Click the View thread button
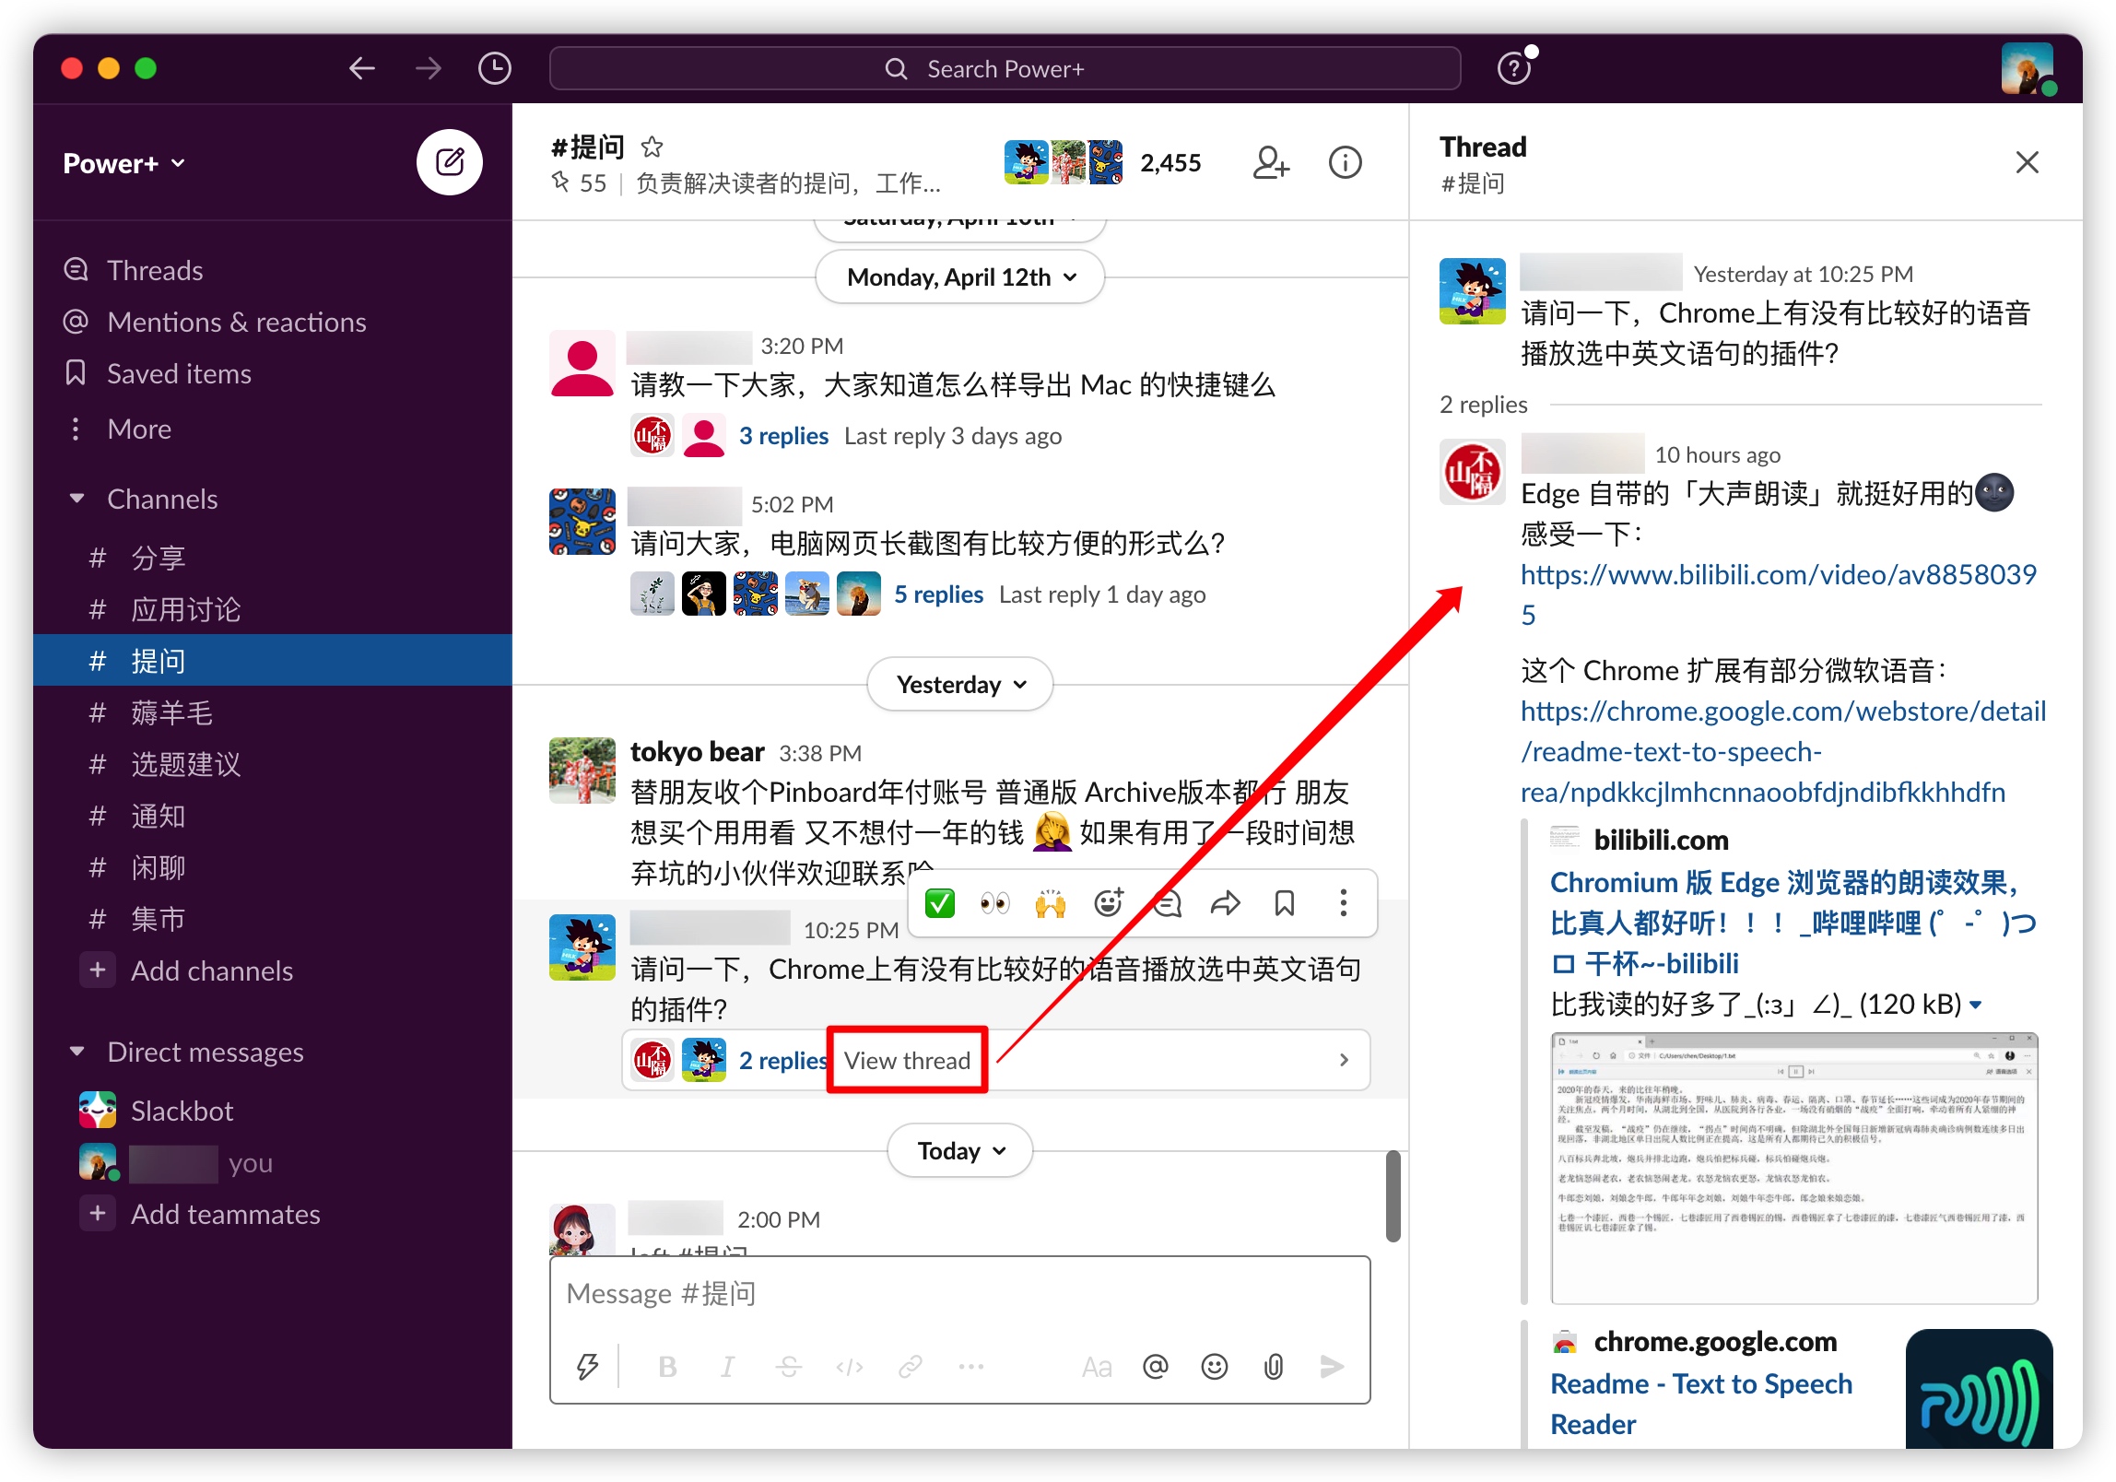 point(907,1060)
